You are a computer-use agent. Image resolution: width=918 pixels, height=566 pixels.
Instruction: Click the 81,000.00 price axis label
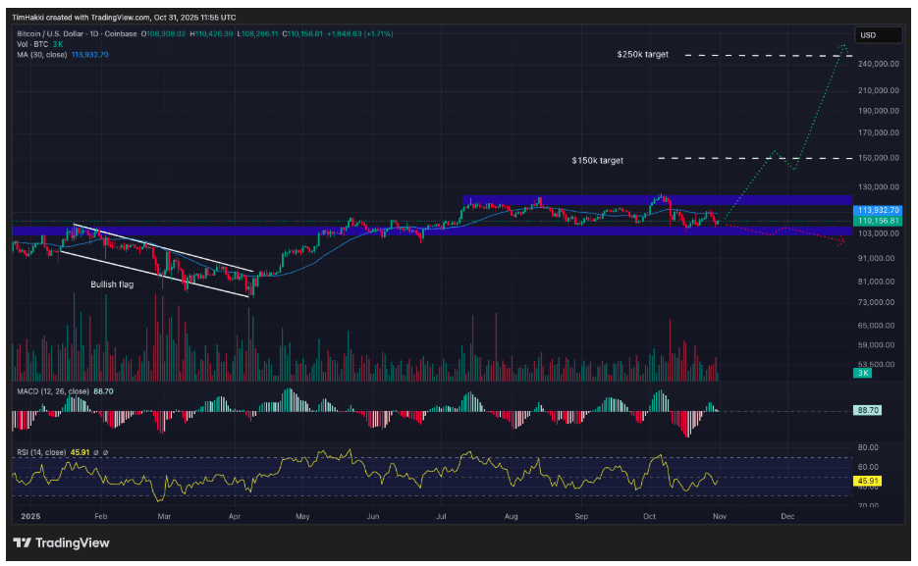pos(878,282)
